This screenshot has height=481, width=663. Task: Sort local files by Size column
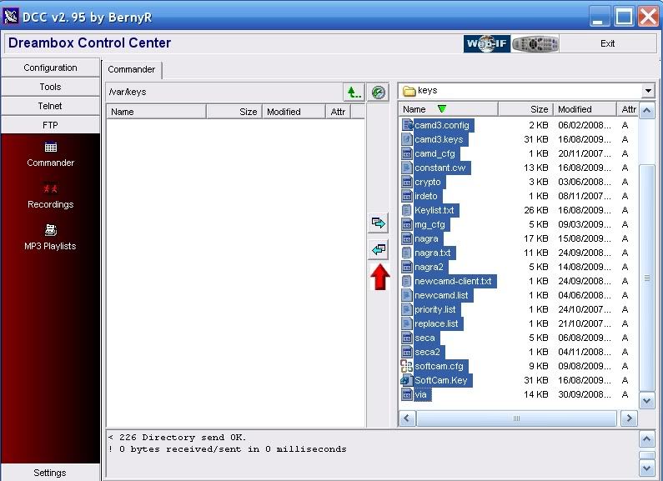526,109
